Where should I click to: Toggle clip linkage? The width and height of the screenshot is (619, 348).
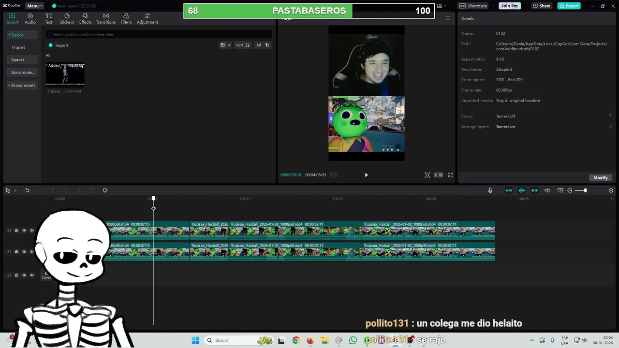[534, 190]
